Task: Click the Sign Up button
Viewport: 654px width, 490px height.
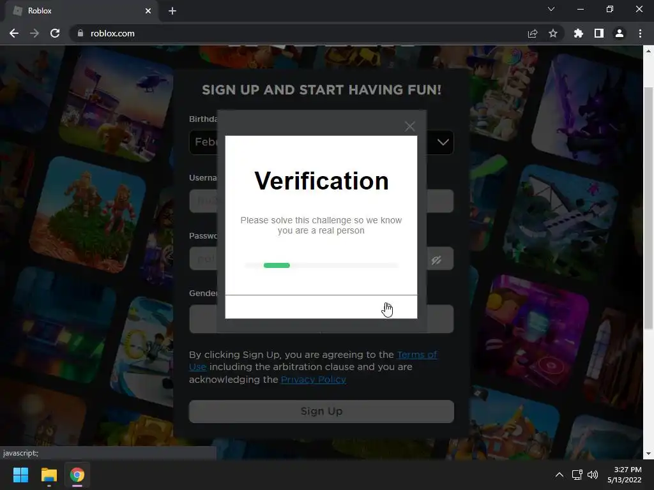Action: (321, 412)
